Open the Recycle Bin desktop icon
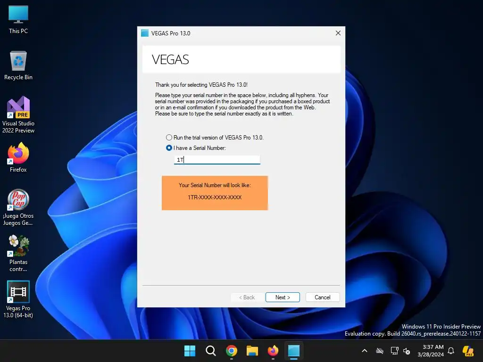This screenshot has height=362, width=483. (x=18, y=66)
